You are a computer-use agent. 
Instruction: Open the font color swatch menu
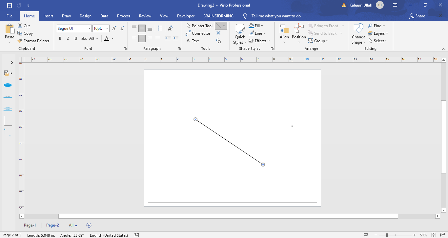click(112, 39)
